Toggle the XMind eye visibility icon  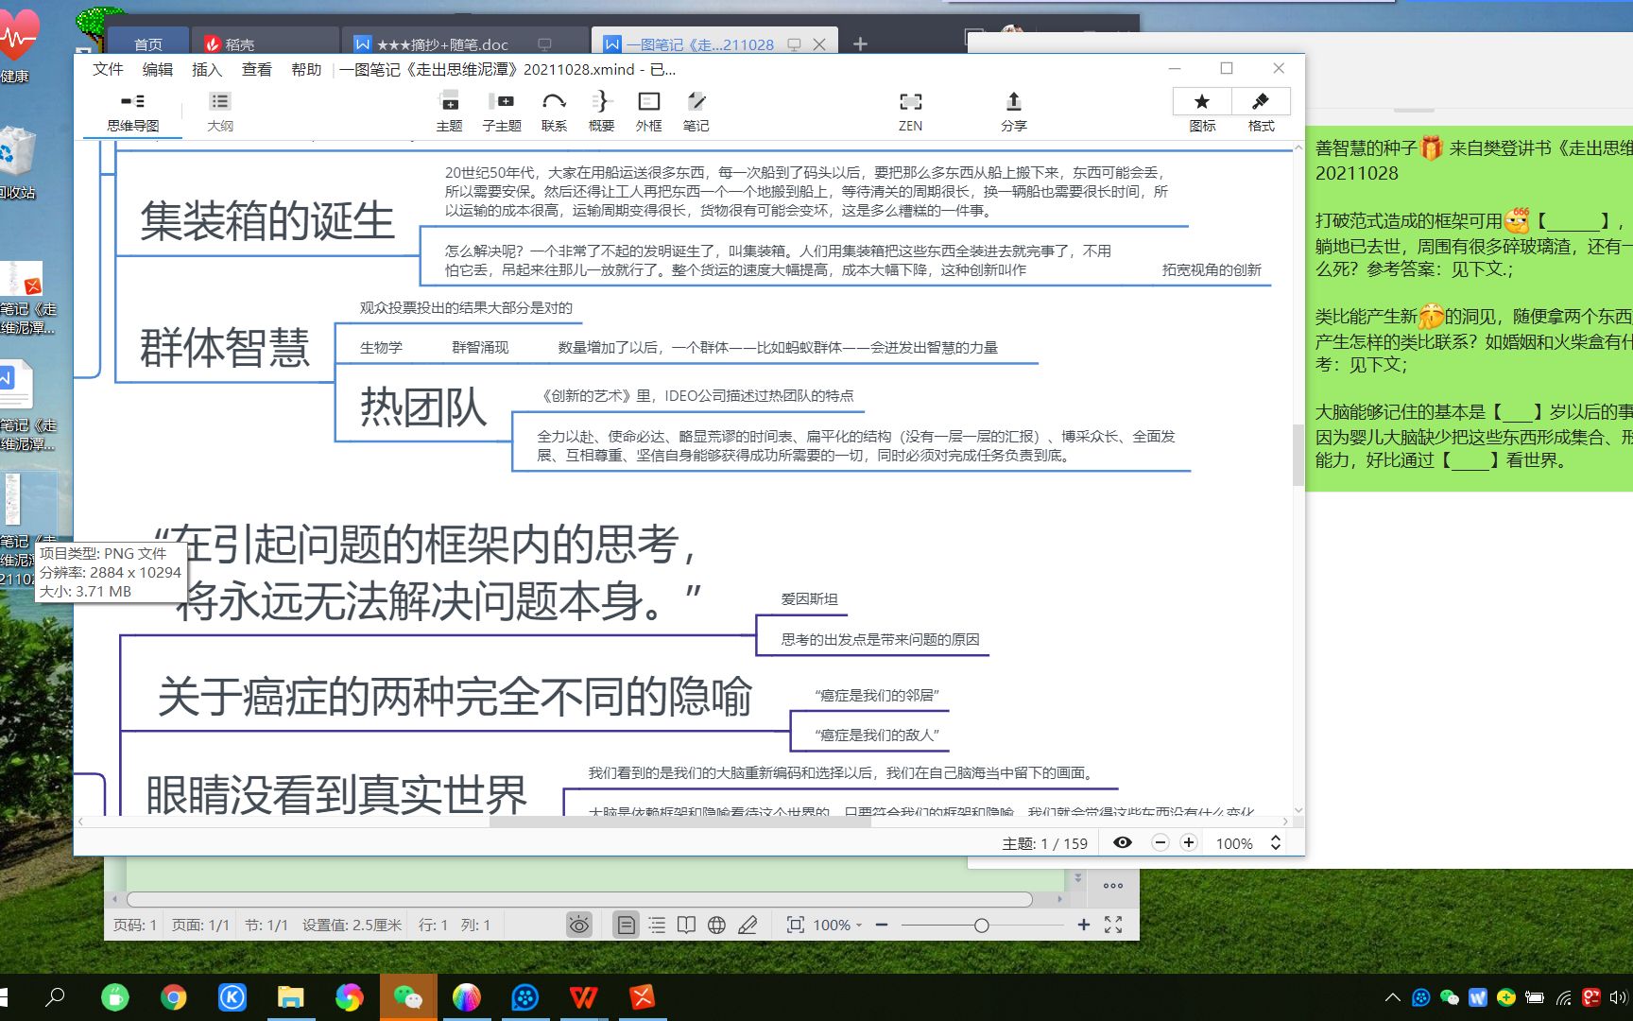point(1123,842)
